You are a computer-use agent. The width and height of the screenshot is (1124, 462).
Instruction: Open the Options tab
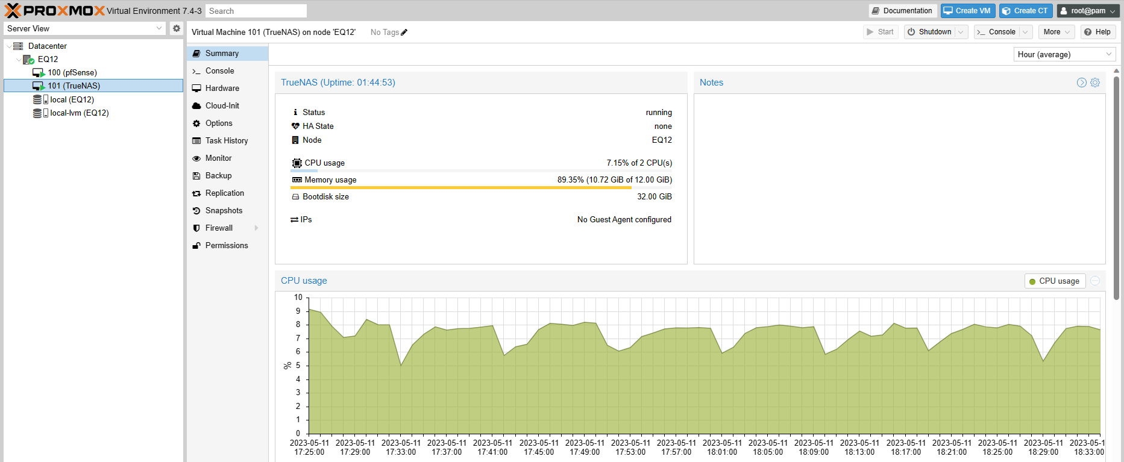[x=227, y=123]
